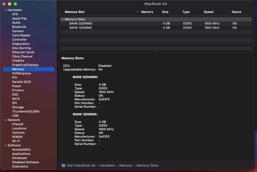This screenshot has width=257, height=172.
Task: Sort table by Speed column header
Action: (209, 12)
